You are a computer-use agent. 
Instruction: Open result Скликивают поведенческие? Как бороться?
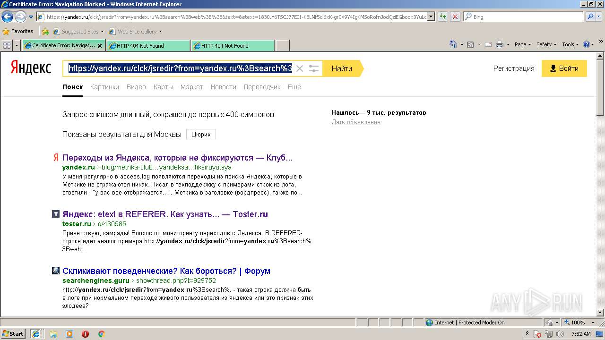(166, 271)
